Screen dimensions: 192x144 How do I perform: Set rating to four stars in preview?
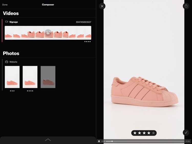[149, 133]
